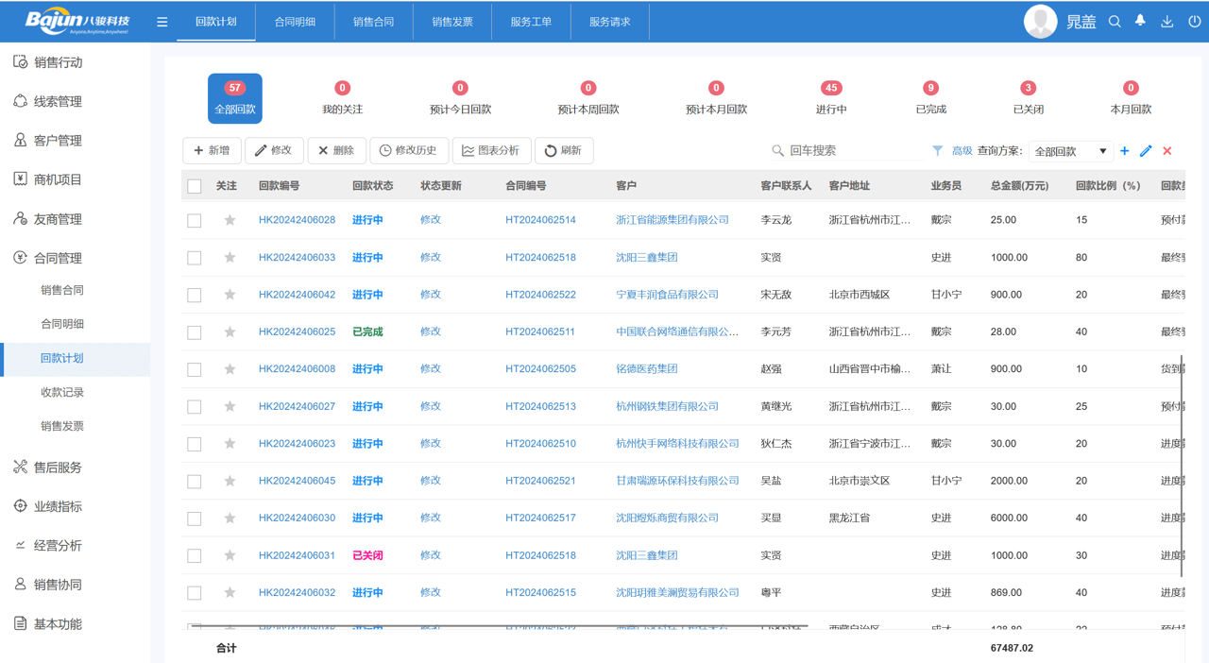
Task: Toggle the star favorite on HK20242406033
Action: pos(229,257)
